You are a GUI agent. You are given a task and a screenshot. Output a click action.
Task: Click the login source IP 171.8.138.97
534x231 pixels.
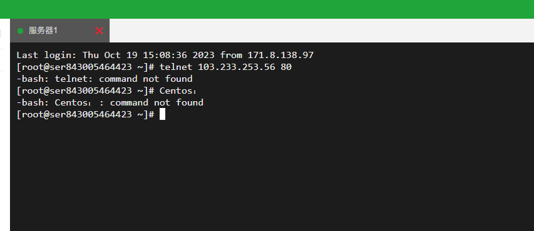coord(280,55)
